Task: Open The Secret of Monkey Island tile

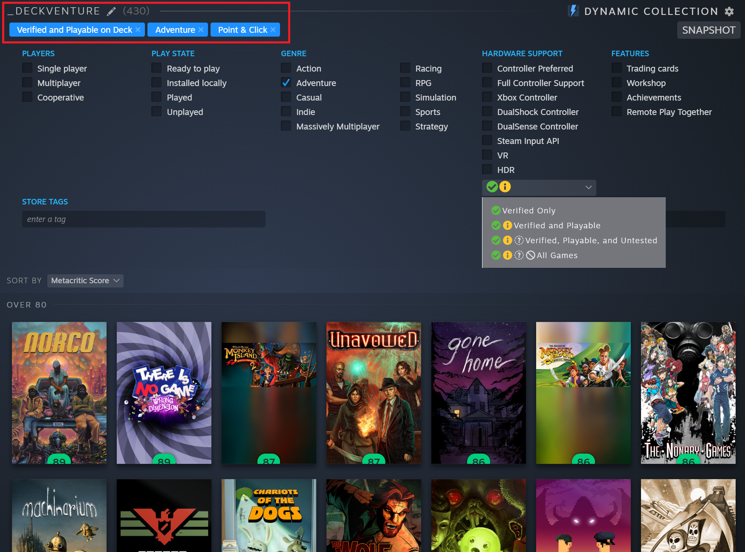Action: (x=583, y=393)
